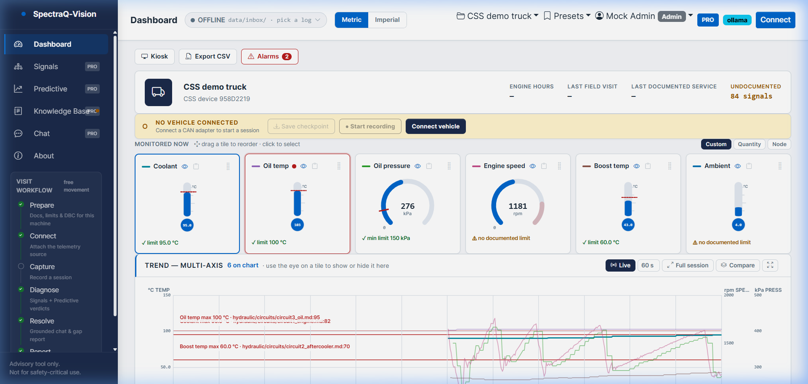Toggle Oil temp visibility eye icon

[303, 166]
